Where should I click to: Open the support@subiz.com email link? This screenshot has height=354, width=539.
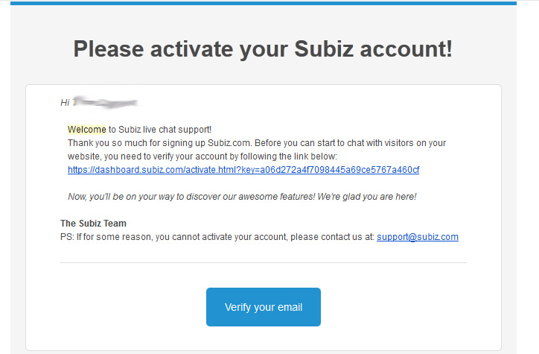click(418, 237)
